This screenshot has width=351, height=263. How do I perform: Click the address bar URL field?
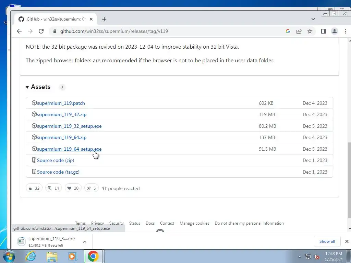[166, 31]
